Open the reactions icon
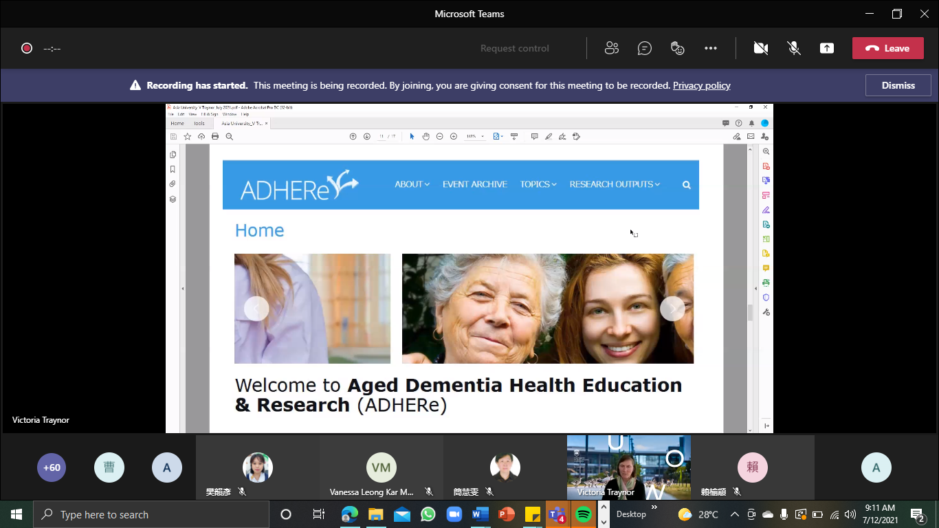Viewport: 939px width, 528px height. pyautogui.click(x=678, y=48)
